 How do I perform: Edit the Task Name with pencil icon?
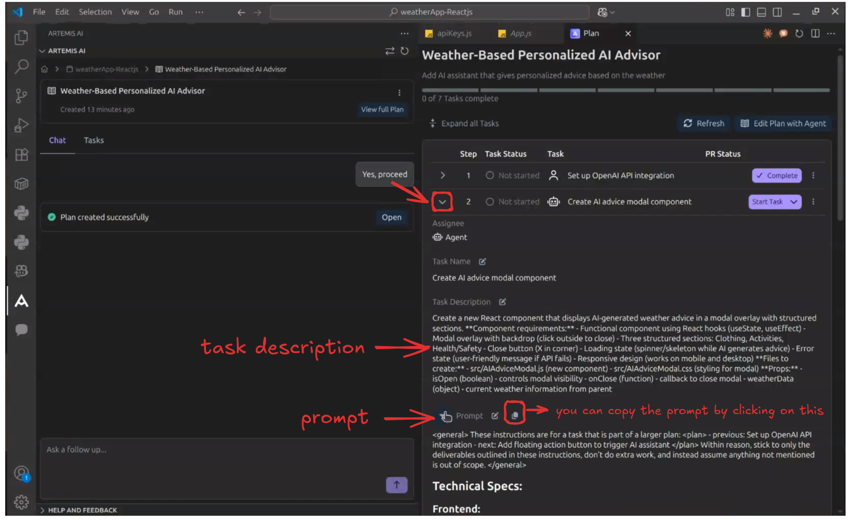click(x=482, y=262)
